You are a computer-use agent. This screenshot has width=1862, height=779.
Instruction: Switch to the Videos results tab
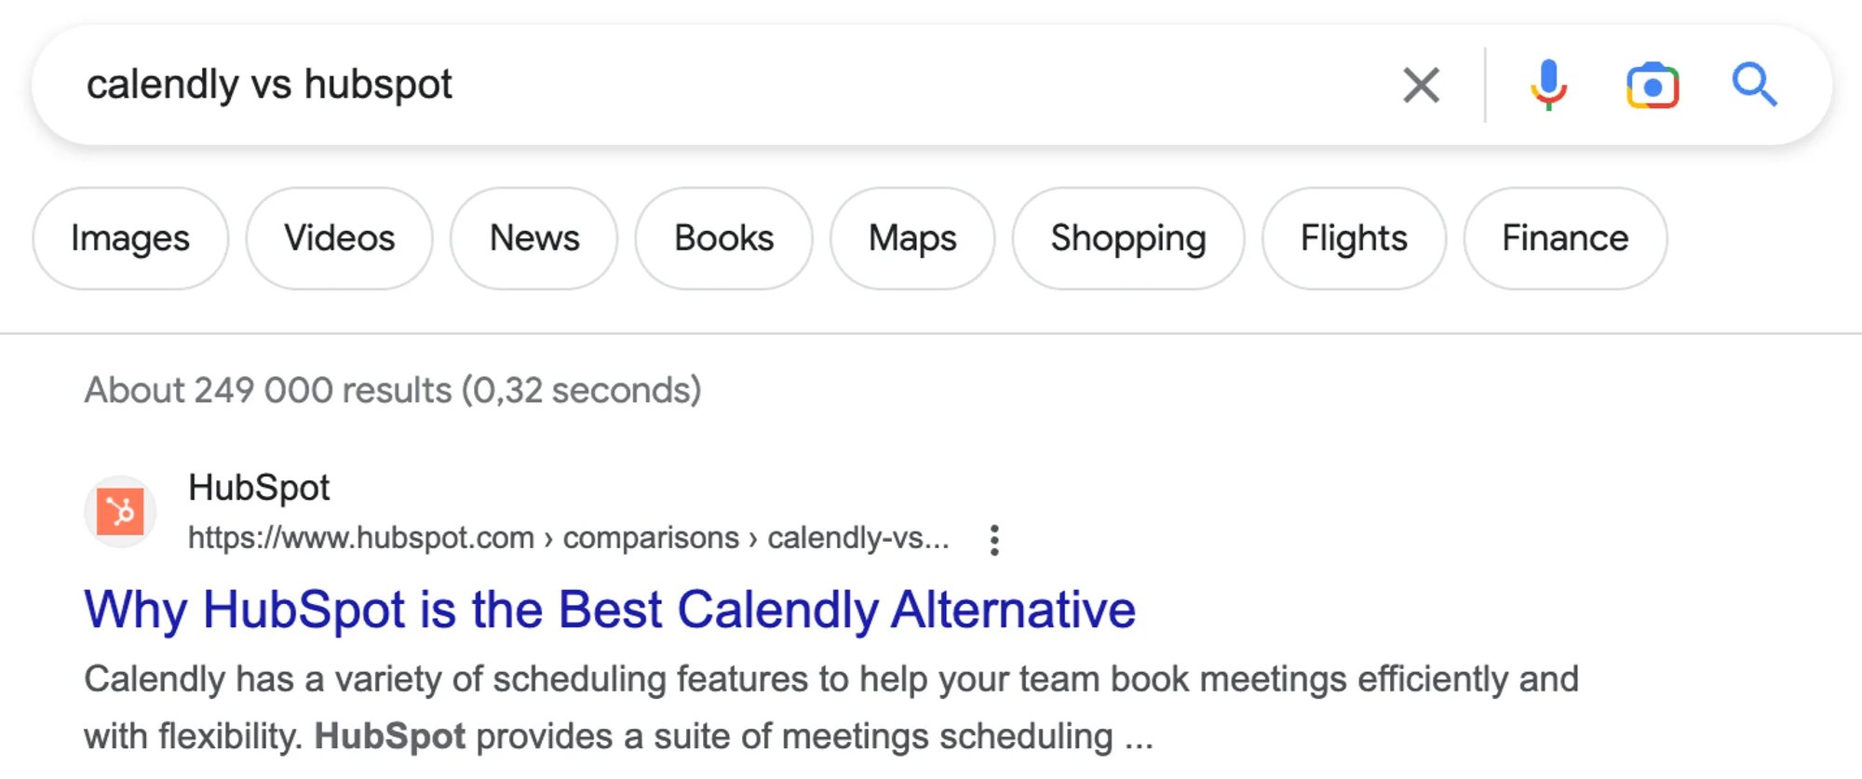click(x=339, y=238)
